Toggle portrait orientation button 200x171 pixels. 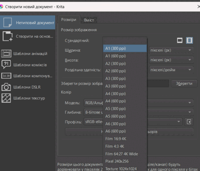pyautogui.click(x=189, y=40)
